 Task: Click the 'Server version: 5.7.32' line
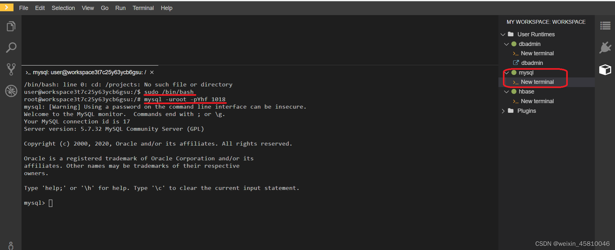(x=114, y=129)
